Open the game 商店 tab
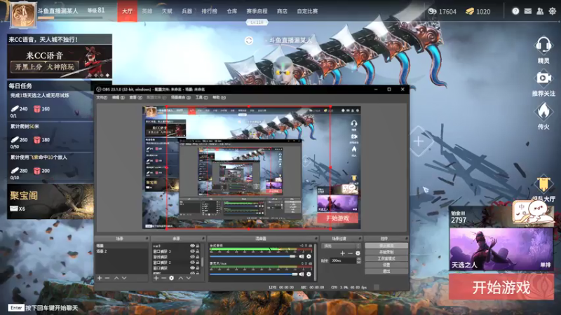This screenshot has width=561, height=315. coord(282,11)
